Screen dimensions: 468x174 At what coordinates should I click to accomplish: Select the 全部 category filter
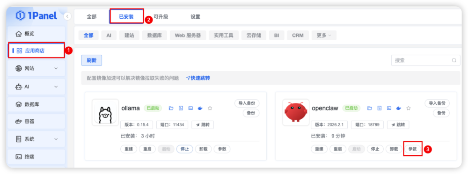88,35
